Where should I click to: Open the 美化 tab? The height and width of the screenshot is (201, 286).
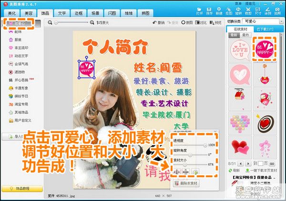click(x=12, y=13)
